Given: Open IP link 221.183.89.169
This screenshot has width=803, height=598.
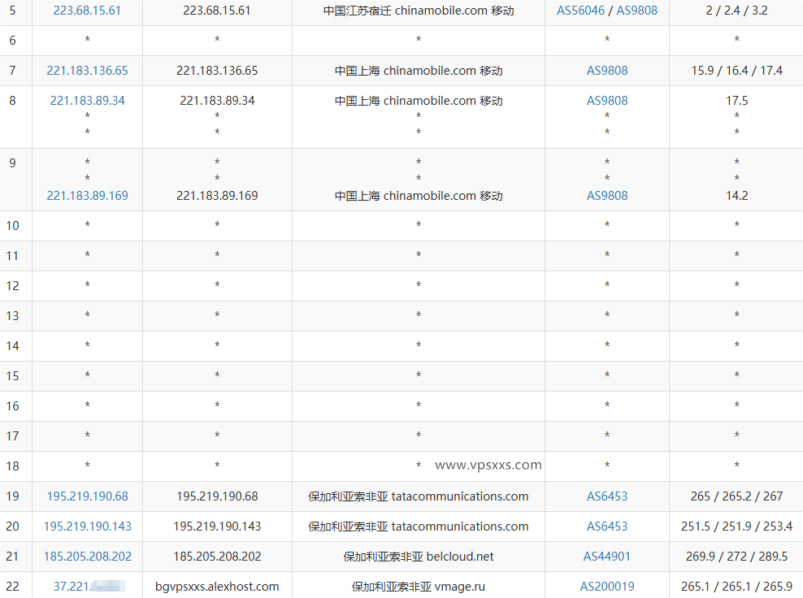Looking at the screenshot, I should (x=87, y=196).
